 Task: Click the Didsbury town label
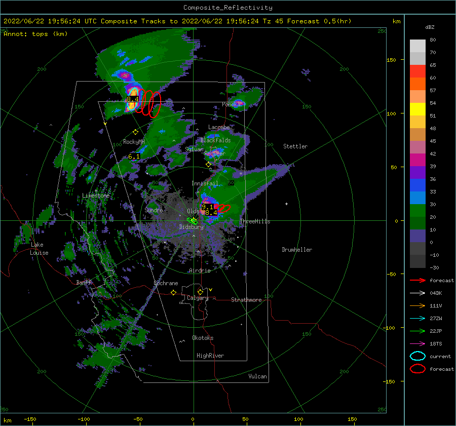[x=192, y=227]
